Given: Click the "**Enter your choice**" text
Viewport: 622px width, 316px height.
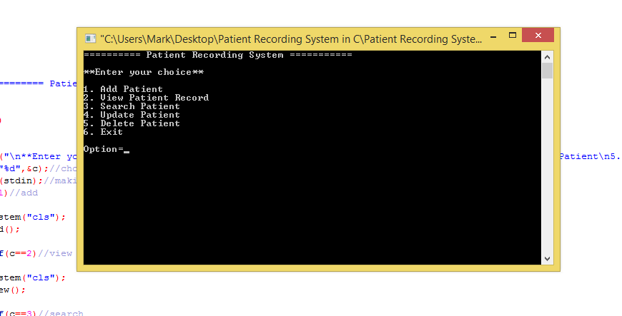Looking at the screenshot, I should click(144, 72).
